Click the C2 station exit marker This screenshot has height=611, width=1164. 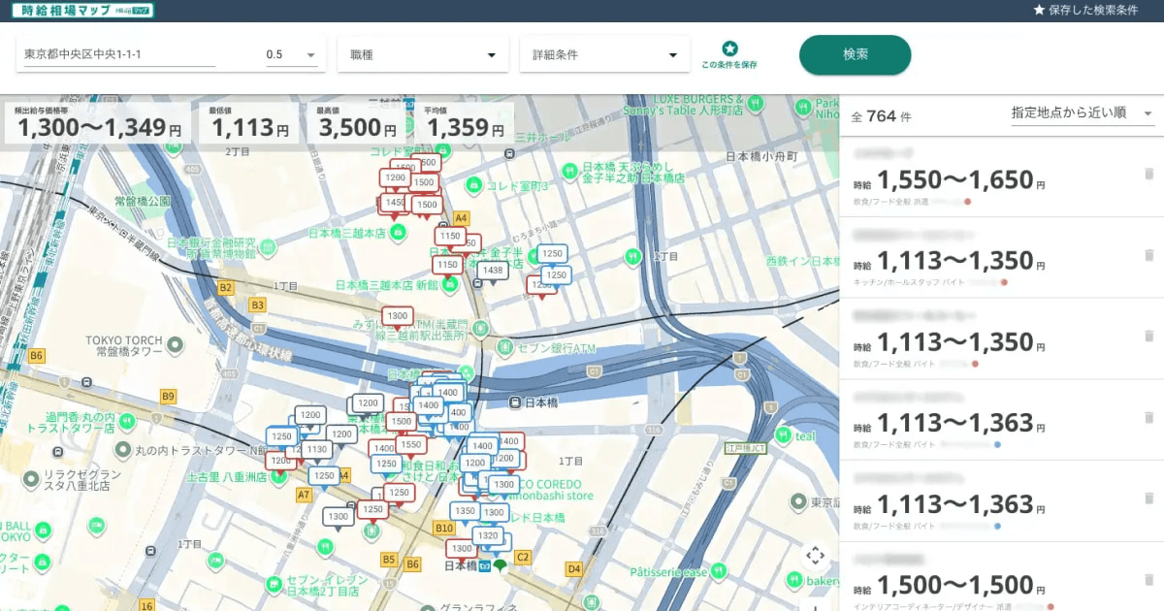tap(523, 557)
